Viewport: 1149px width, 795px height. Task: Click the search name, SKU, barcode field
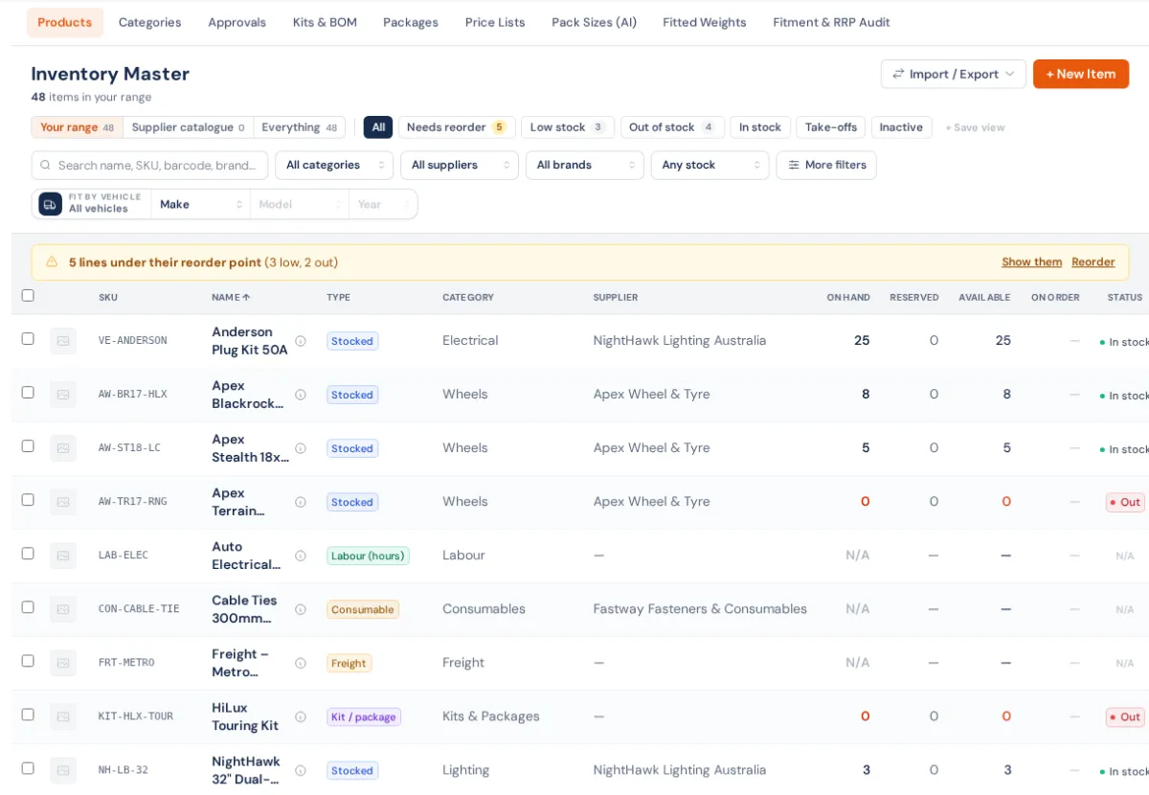coord(149,165)
